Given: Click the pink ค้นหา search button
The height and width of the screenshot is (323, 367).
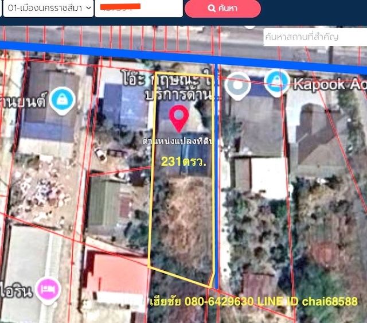Looking at the screenshot, I should click(x=222, y=9).
